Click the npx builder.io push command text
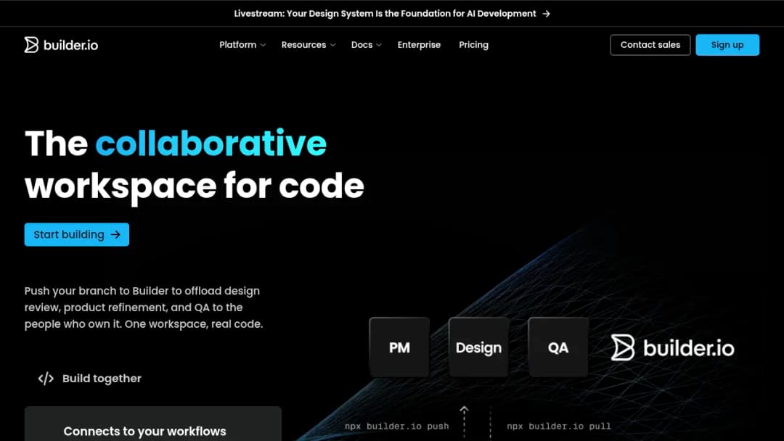This screenshot has height=441, width=784. point(396,426)
